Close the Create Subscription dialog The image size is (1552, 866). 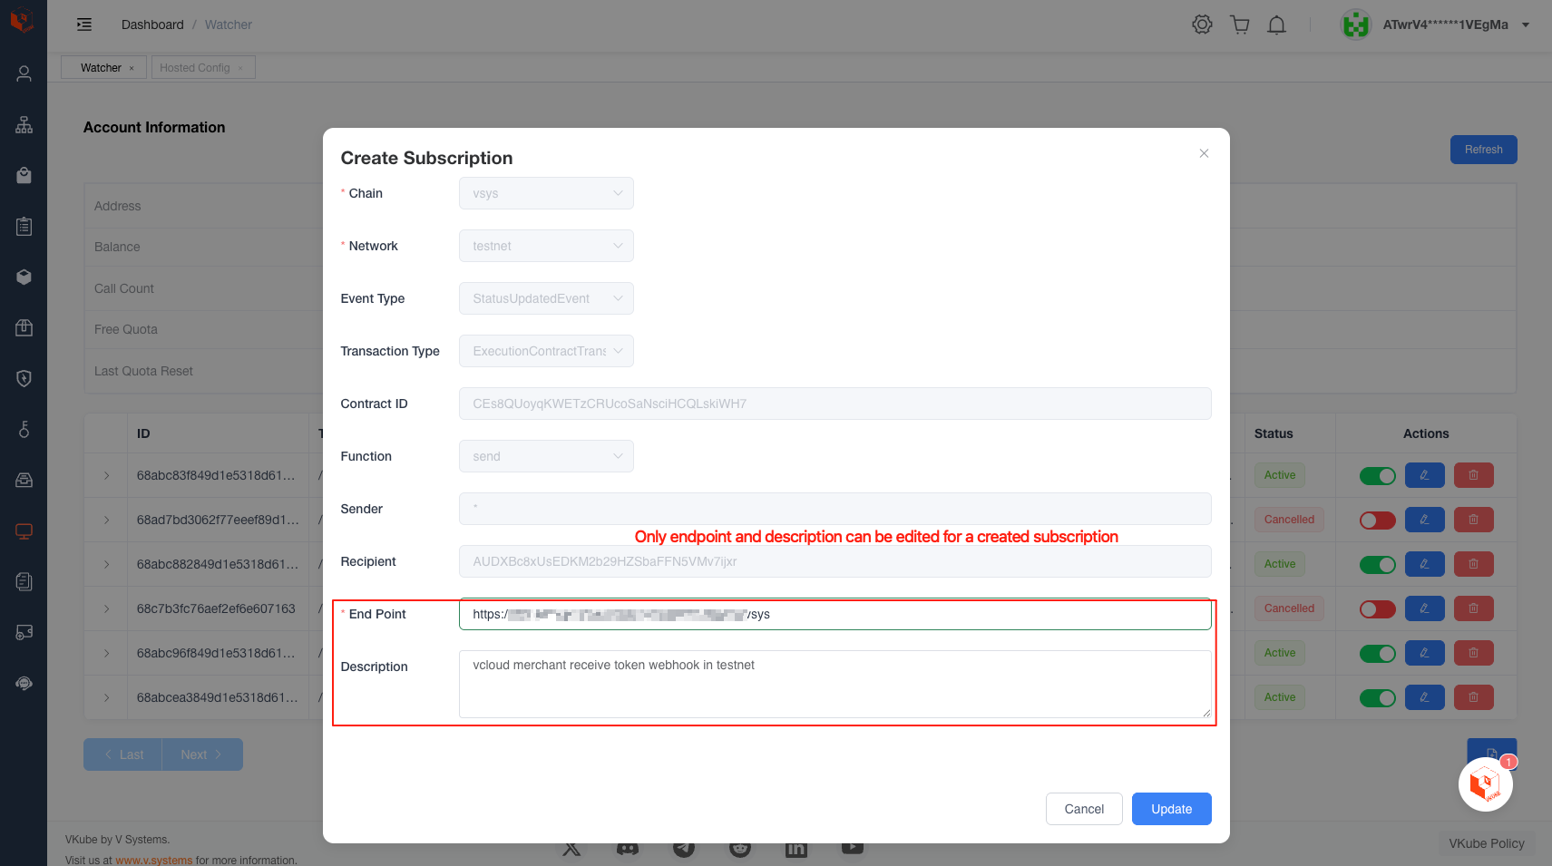tap(1204, 153)
